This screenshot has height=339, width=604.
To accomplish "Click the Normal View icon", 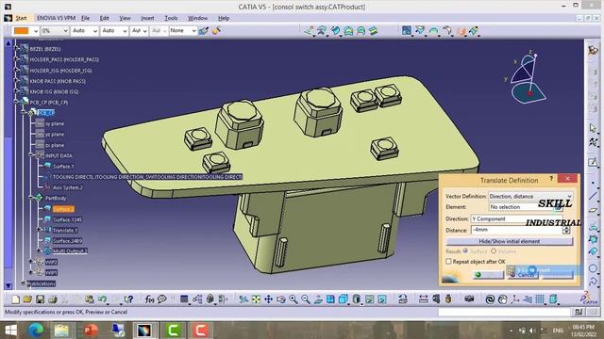I will point(318,299).
